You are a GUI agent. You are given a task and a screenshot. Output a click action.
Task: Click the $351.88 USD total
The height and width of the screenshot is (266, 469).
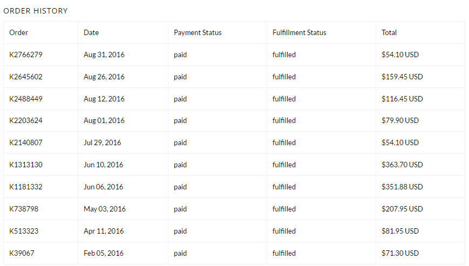pos(402,187)
